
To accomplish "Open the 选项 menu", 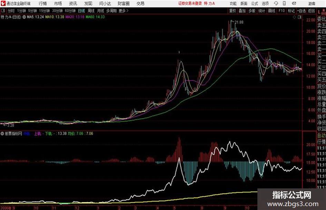I will pyautogui.click(x=265, y=3).
